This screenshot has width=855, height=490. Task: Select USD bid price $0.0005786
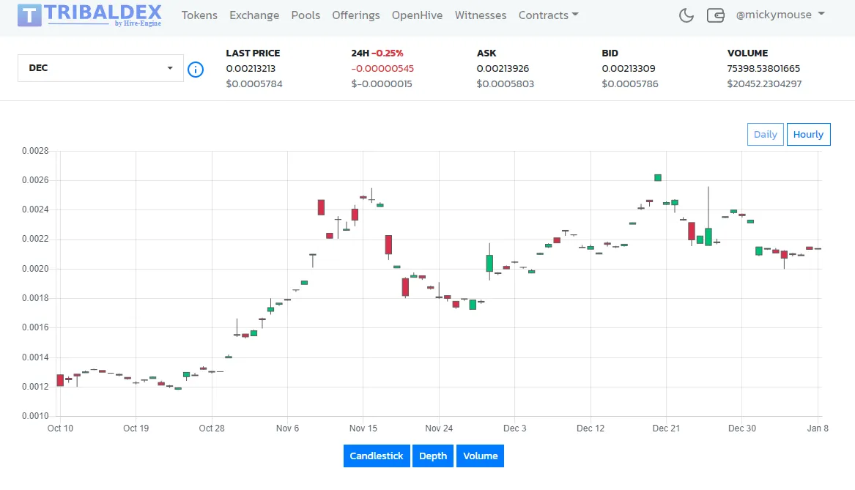click(630, 84)
